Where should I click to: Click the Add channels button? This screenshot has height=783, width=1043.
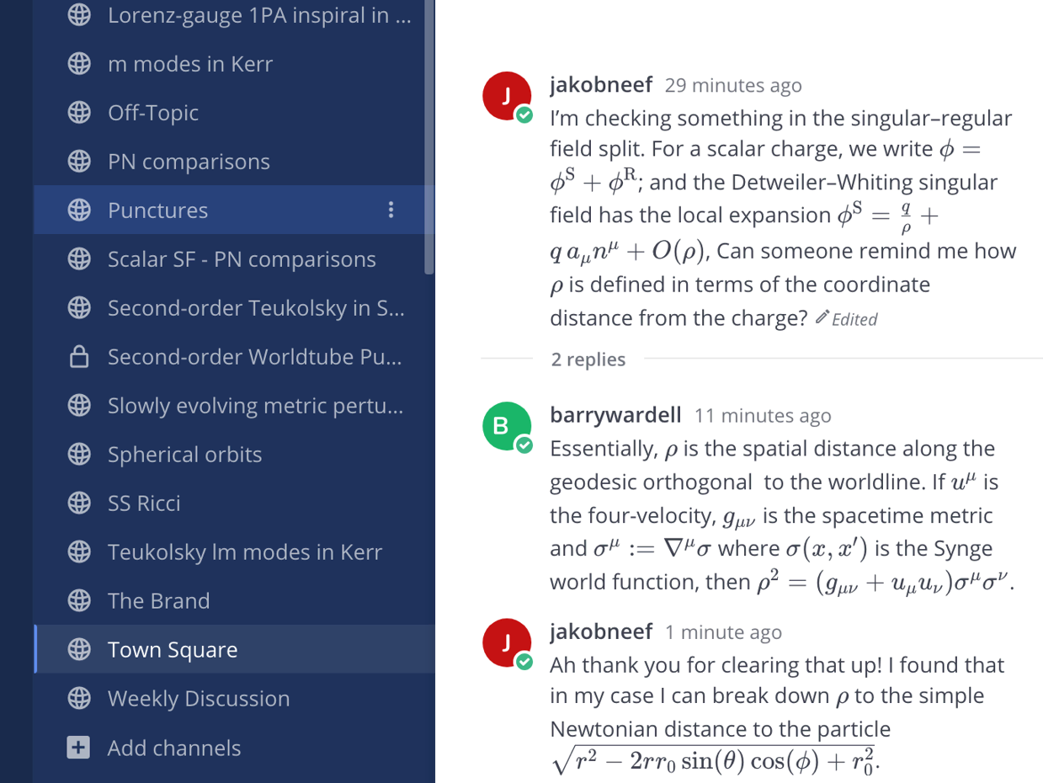click(x=173, y=748)
